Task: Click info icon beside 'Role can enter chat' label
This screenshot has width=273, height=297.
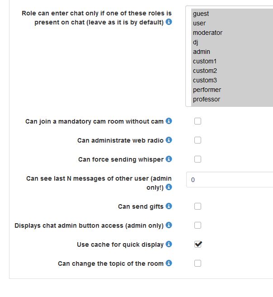Action: point(169,22)
